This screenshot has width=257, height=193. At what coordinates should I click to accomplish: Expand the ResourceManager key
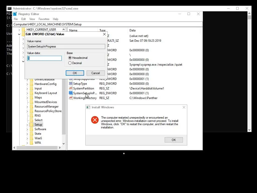point(27,107)
